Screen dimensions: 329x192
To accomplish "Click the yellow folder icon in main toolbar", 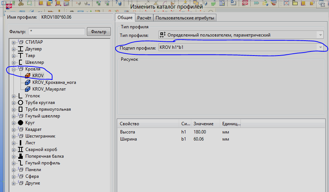I will coord(295,3).
